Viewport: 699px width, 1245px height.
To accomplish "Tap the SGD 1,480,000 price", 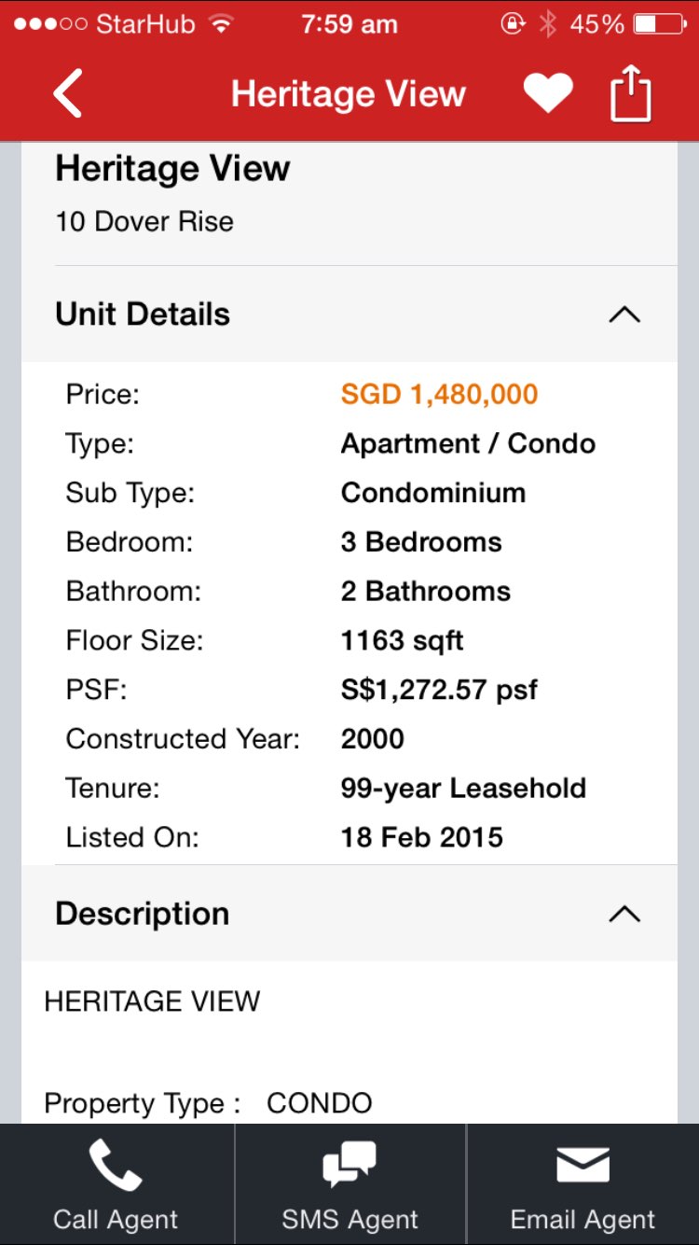I will 439,394.
